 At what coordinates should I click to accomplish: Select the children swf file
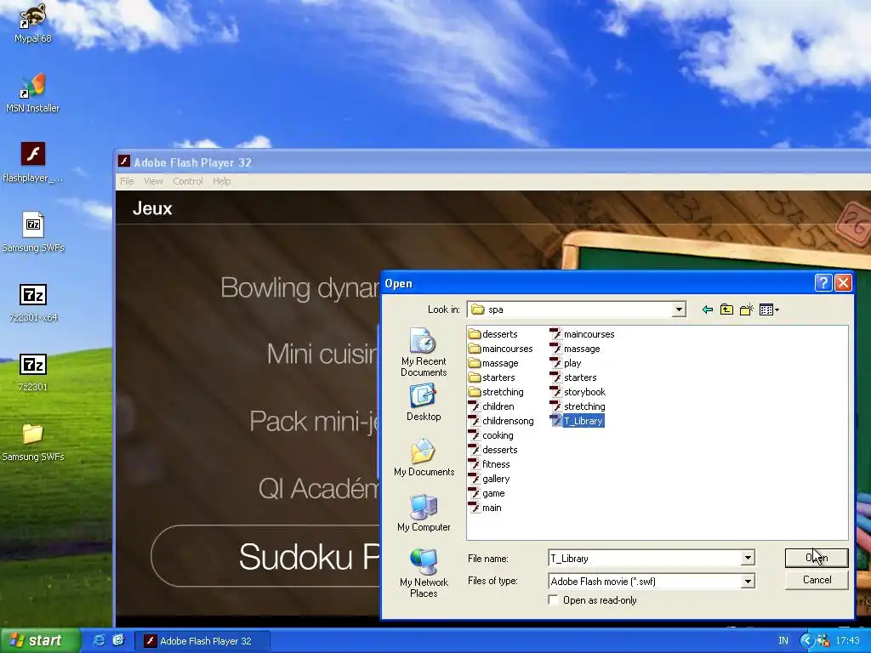click(491, 406)
